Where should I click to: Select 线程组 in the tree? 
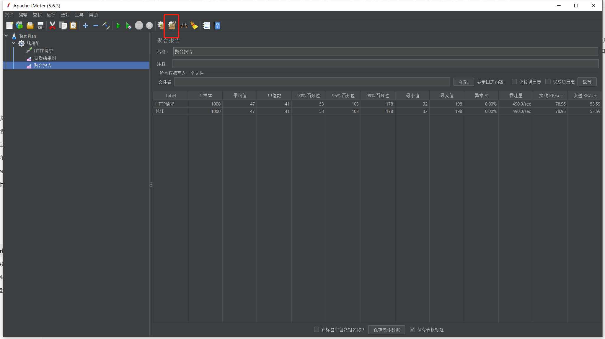[33, 43]
